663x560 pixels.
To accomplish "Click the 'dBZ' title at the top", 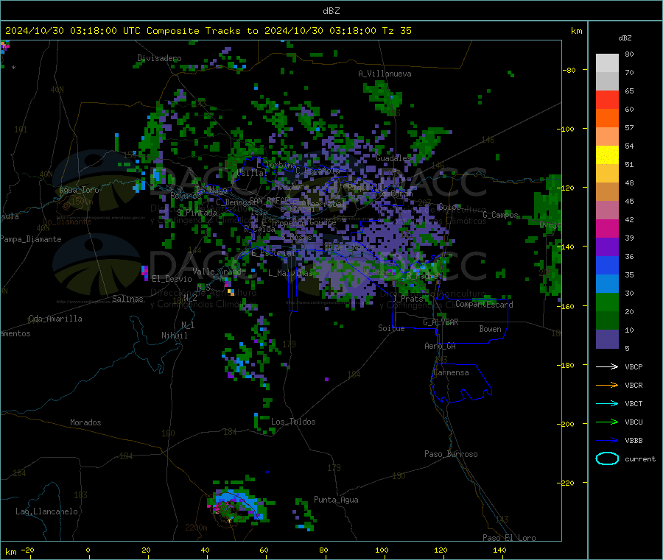I will (331, 11).
